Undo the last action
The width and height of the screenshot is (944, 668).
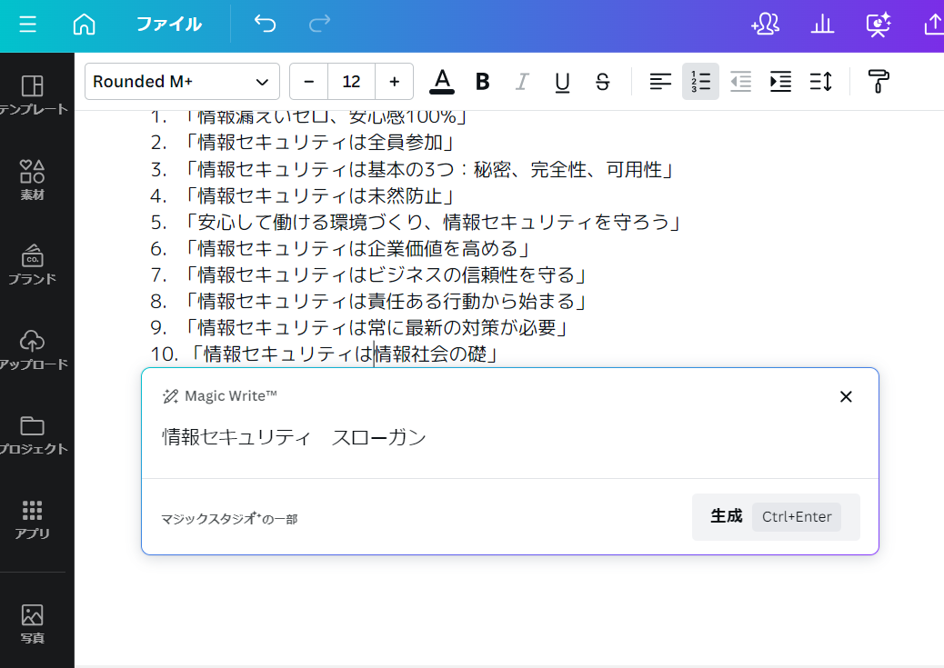265,24
